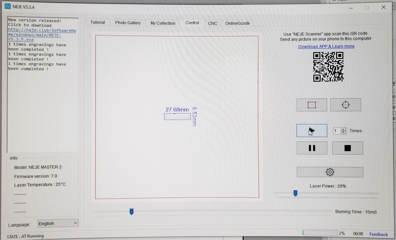Screen dimensions: 396x240
Task: Open the OnlineGcode tab
Action: click(238, 23)
